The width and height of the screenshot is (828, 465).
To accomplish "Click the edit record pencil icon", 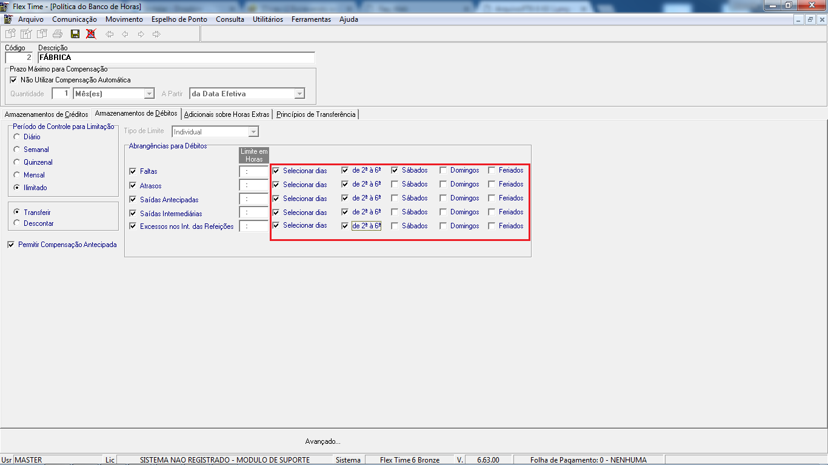I will [x=25, y=34].
